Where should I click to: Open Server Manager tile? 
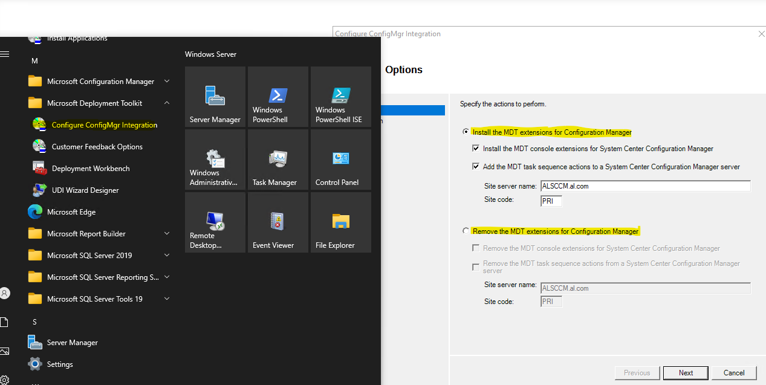[x=215, y=97]
